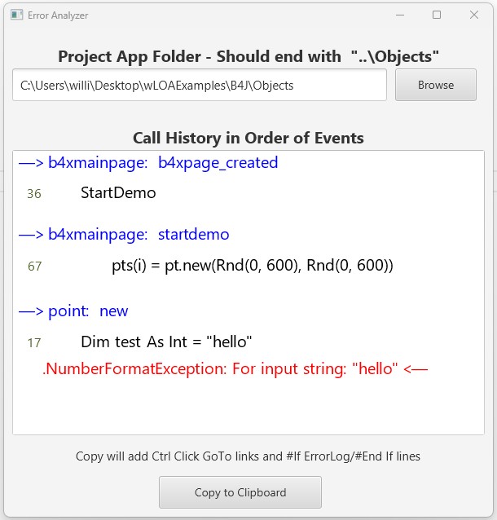Click the Browse button
497x520 pixels.
pos(435,85)
